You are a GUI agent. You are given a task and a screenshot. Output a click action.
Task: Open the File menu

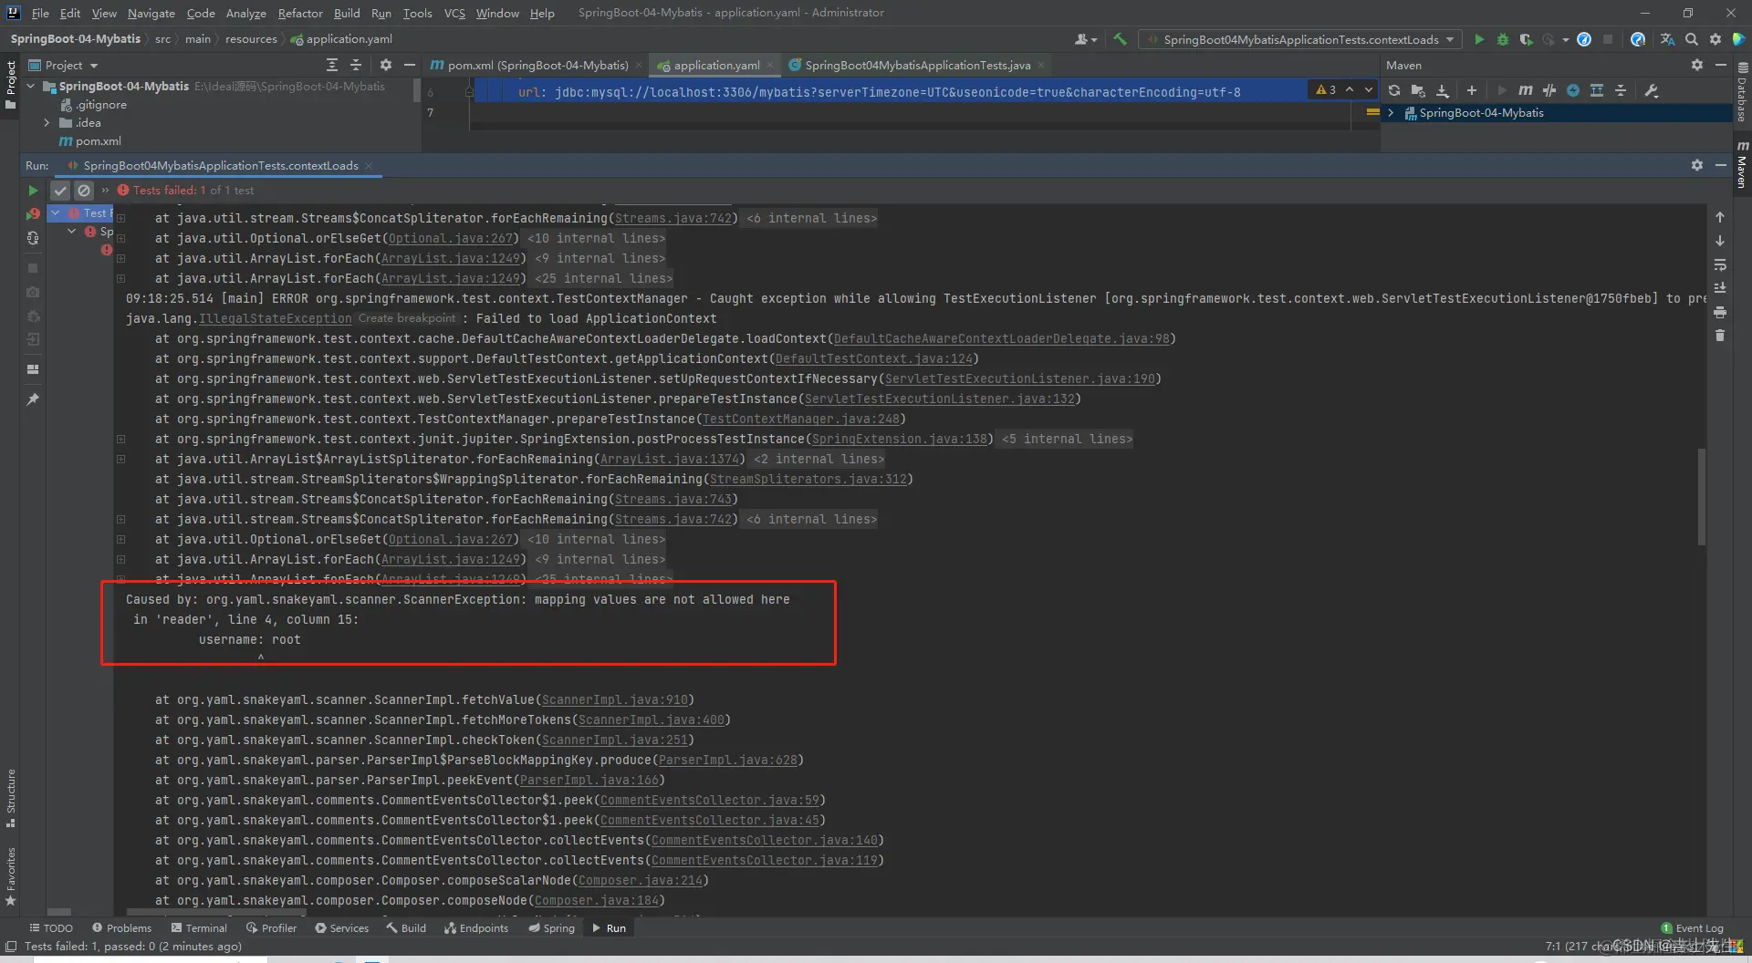[x=40, y=13]
